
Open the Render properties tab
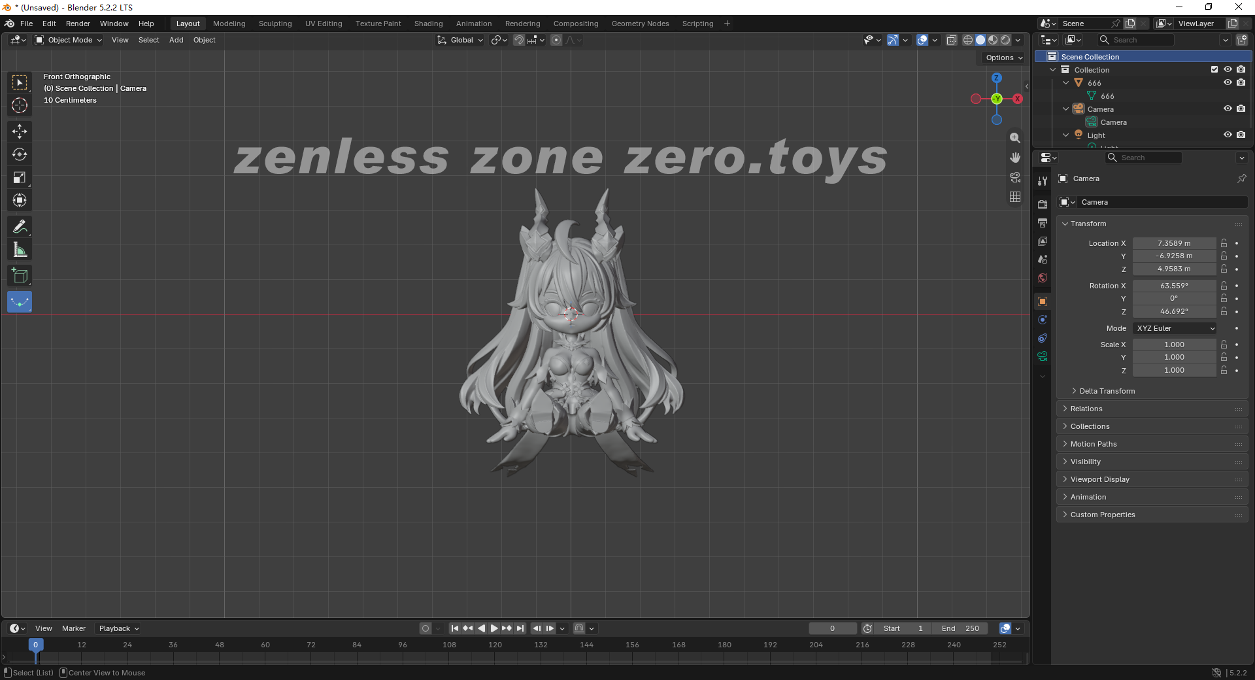point(1043,205)
